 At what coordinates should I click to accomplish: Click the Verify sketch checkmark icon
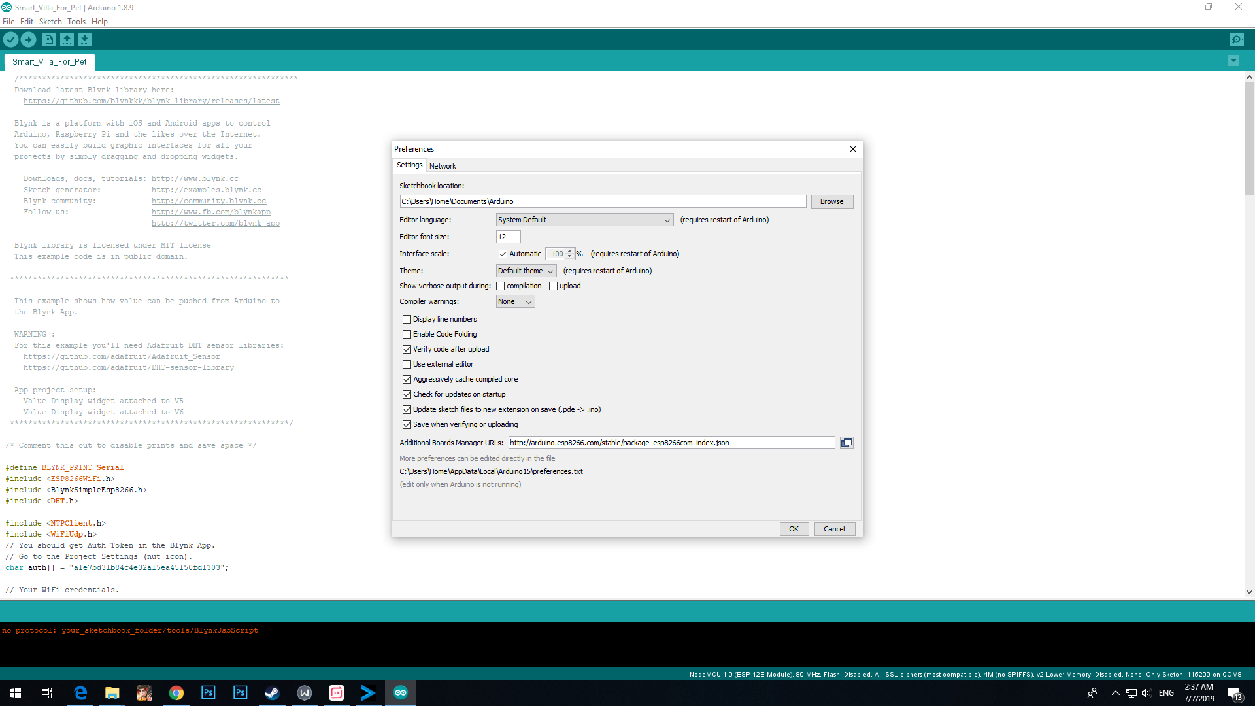(10, 40)
